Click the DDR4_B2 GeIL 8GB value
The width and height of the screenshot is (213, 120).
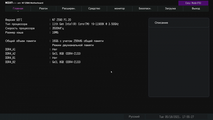click(66, 62)
